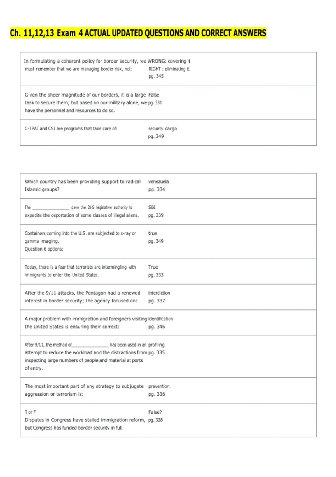336x477 pixels.
Task: Click the highlighted exam title heading
Action: coord(138,33)
